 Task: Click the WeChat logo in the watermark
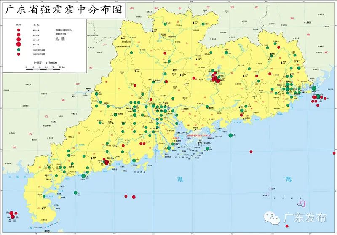tap(272, 218)
